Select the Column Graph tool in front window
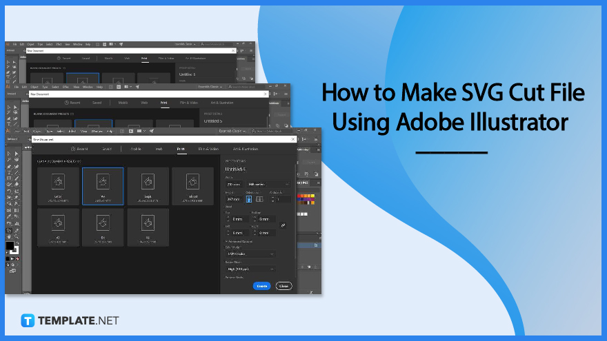 point(17,223)
